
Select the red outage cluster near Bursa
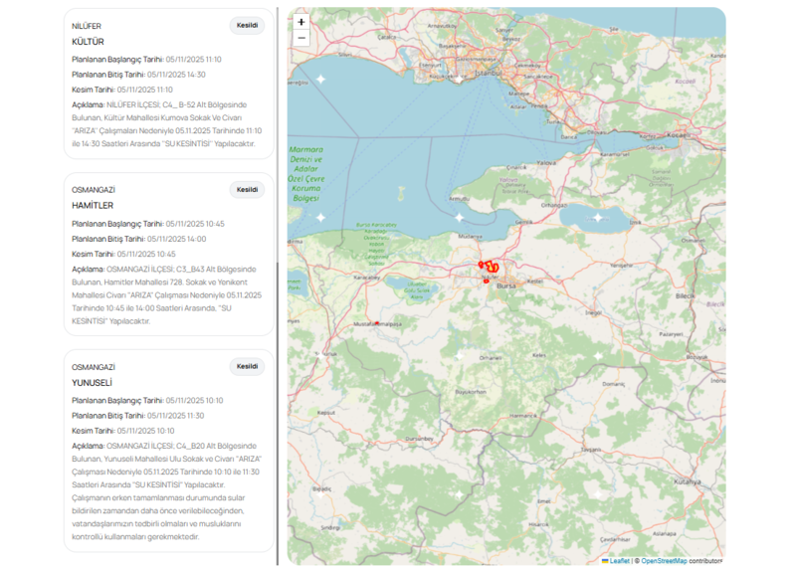(489, 267)
